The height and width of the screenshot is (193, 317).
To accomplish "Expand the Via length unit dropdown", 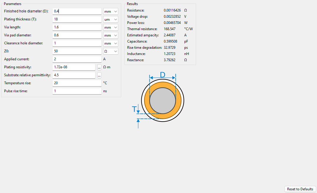I will click(111, 27).
